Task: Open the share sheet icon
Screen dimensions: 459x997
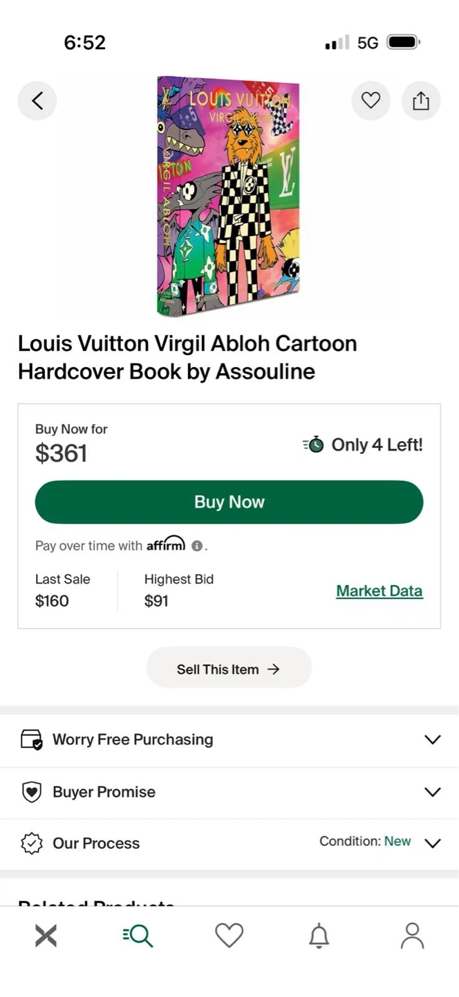Action: click(x=421, y=101)
